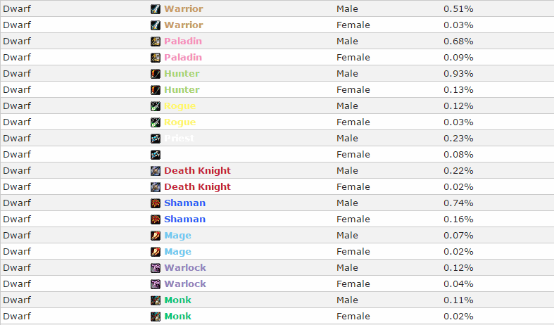The height and width of the screenshot is (325, 554).
Task: Open the Warrior link in Female row
Action: pyautogui.click(x=183, y=25)
